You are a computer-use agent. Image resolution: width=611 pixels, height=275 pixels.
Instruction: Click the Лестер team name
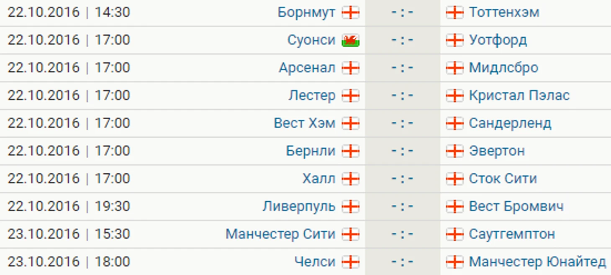[x=312, y=96]
